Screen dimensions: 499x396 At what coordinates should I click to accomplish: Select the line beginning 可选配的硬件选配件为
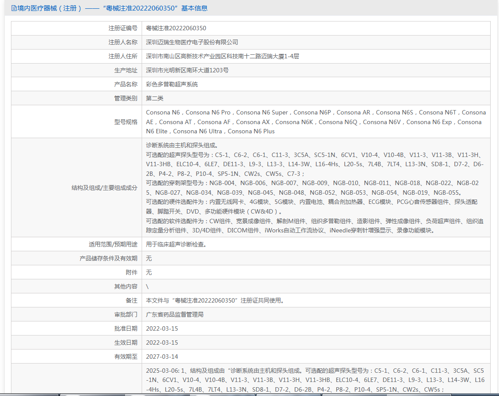(x=312, y=207)
